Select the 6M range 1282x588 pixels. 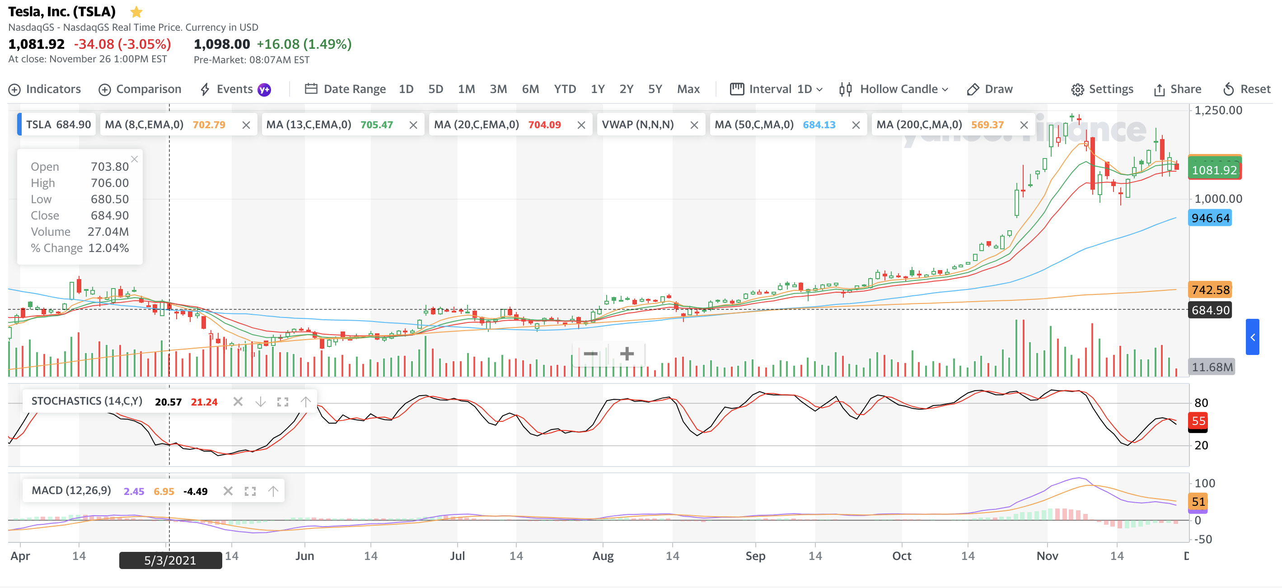[530, 89]
